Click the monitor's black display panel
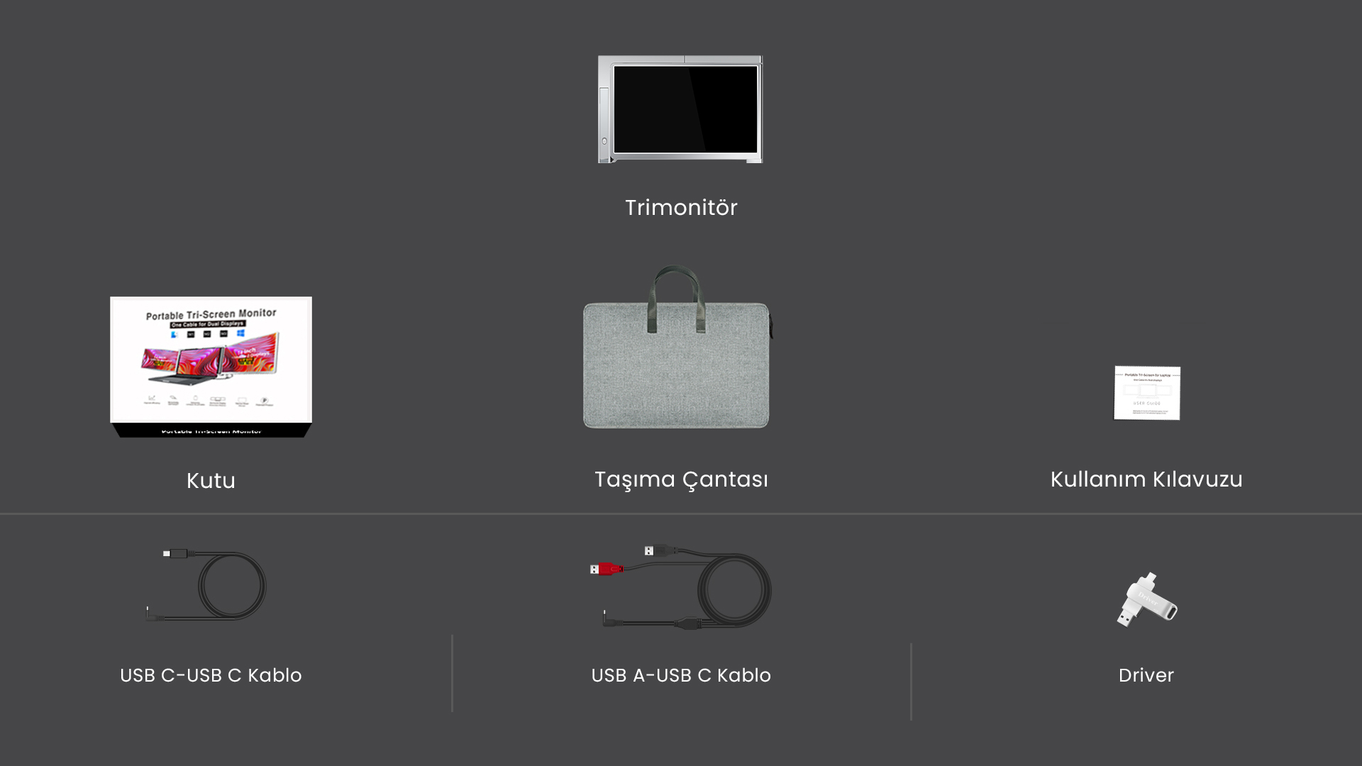The height and width of the screenshot is (766, 1362). [685, 109]
